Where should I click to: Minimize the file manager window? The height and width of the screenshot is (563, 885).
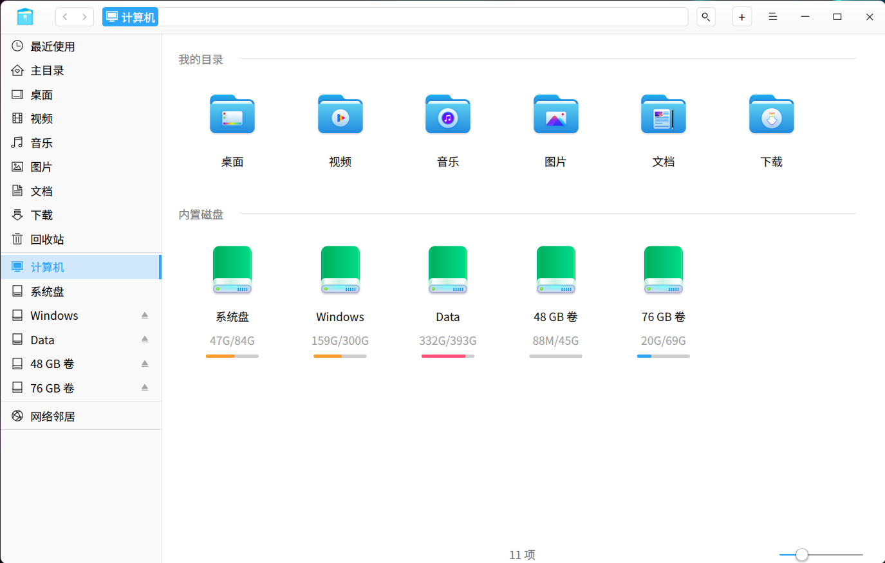click(x=805, y=17)
